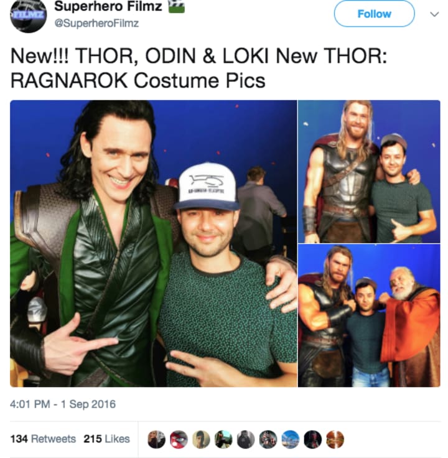Click the 4:01 PM - 1 Sep 2016 timestamp

[x=63, y=404]
